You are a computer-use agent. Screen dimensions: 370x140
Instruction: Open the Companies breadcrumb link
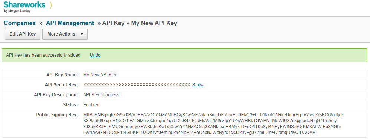coord(20,23)
